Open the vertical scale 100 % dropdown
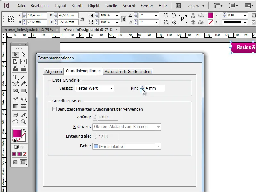This screenshot has width=256, height=192. coord(117,22)
